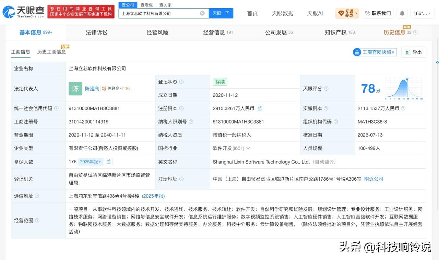This screenshot has width=439, height=260.
Task: Click the notification bell icon
Action: (402, 13)
